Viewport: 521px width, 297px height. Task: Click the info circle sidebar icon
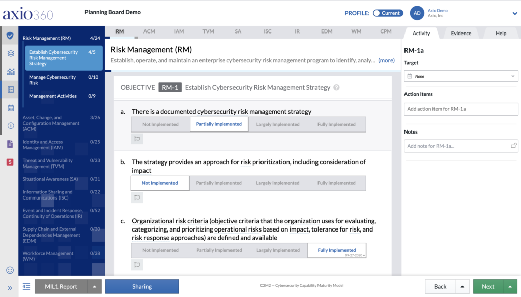click(x=10, y=126)
